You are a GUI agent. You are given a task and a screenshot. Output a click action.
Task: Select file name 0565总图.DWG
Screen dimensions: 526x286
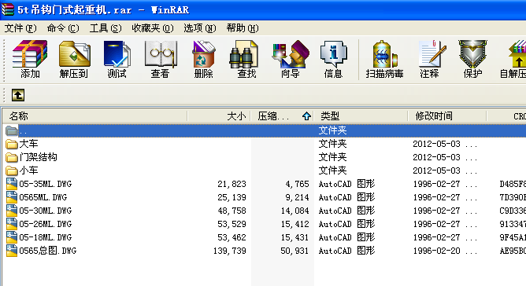coord(47,251)
